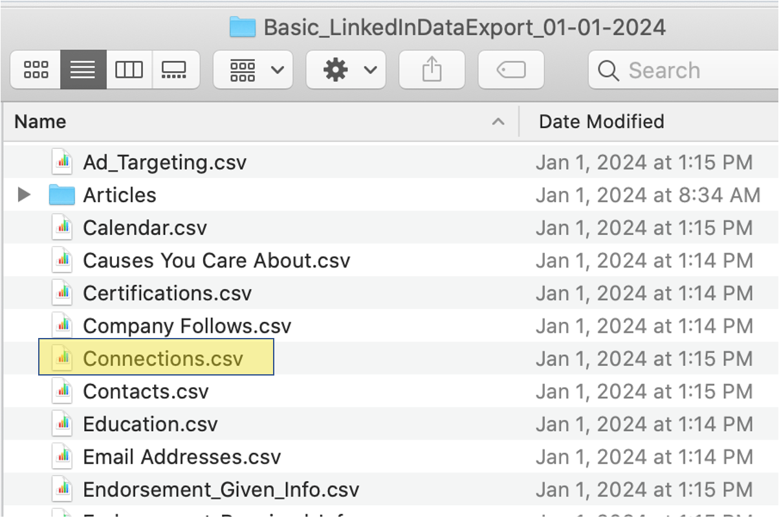
Task: Switch to column view layout
Action: tap(129, 69)
